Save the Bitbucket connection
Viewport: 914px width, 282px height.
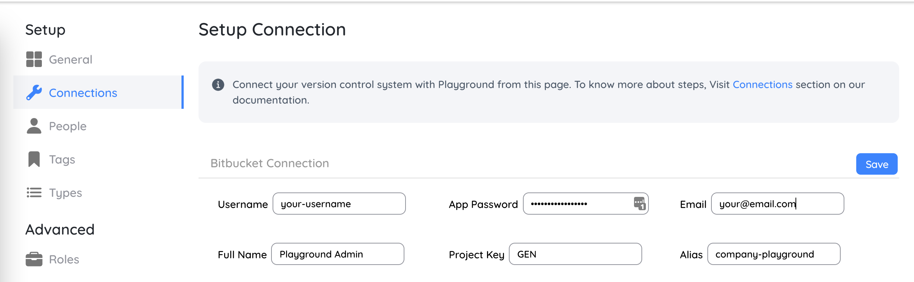click(x=877, y=164)
